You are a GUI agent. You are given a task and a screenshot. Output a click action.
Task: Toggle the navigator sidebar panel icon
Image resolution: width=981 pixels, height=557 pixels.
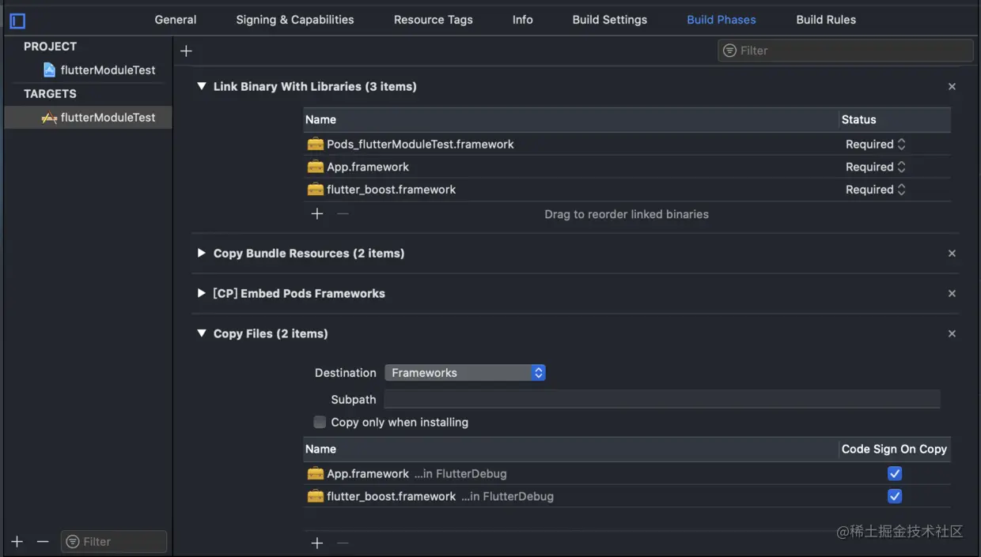coord(17,21)
